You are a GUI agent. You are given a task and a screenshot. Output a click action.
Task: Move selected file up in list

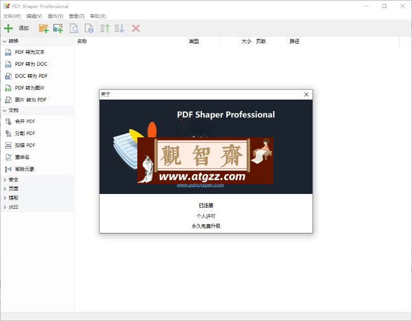pos(105,28)
